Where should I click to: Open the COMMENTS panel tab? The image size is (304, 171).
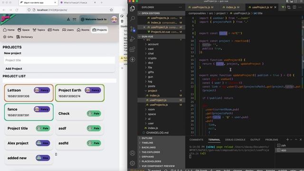pyautogui.click(x=196, y=140)
